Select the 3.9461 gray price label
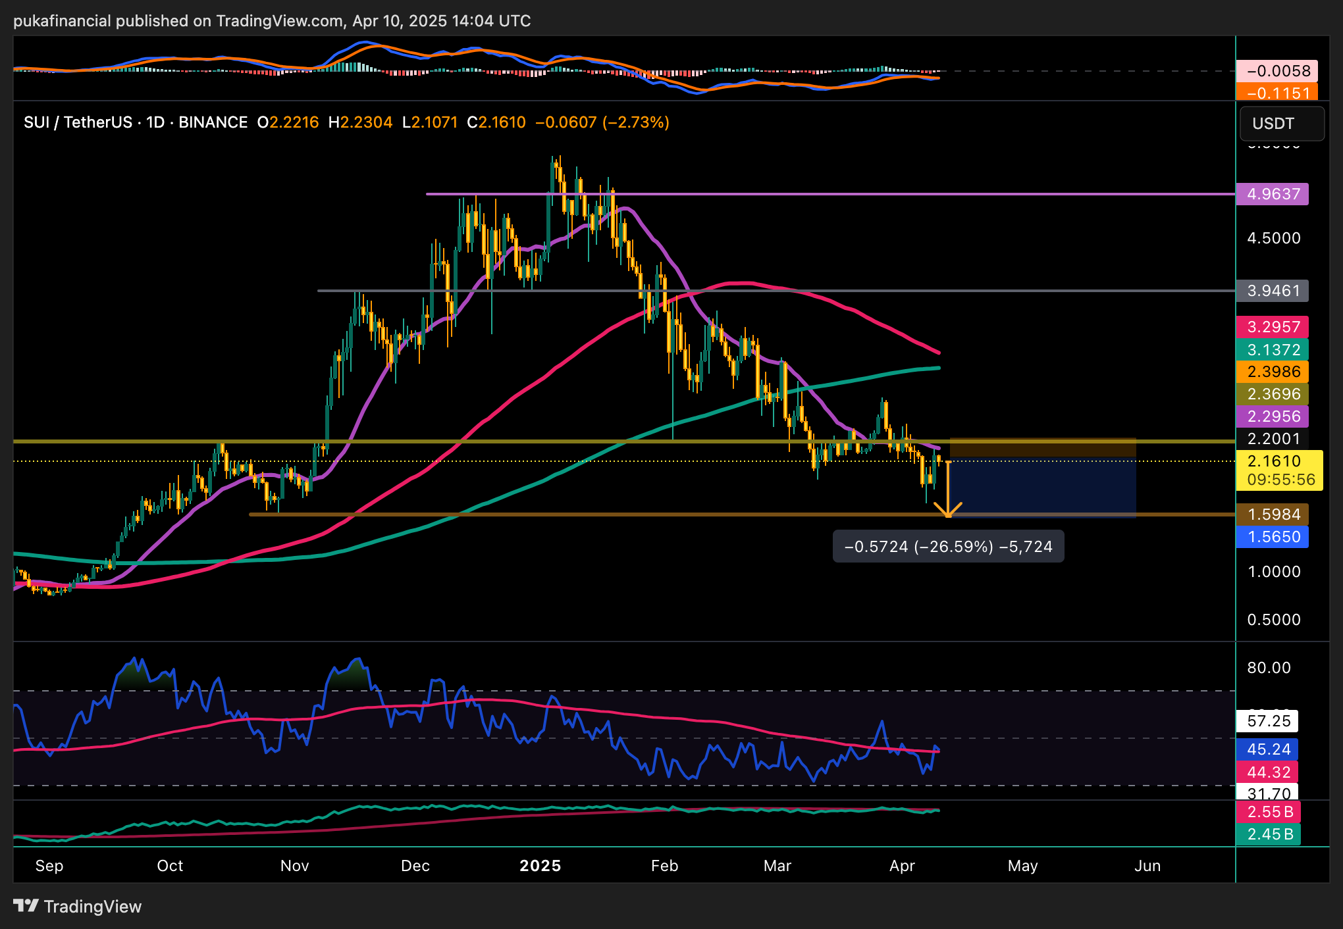Image resolution: width=1343 pixels, height=929 pixels. pyautogui.click(x=1272, y=291)
